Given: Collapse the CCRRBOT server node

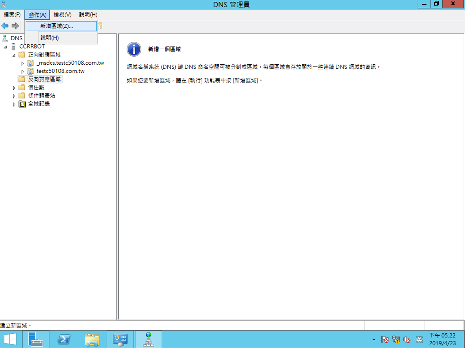Looking at the screenshot, I should pos(5,47).
